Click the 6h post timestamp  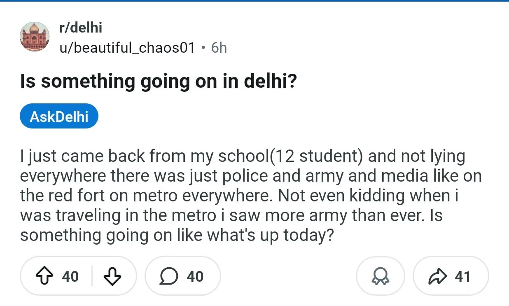tap(219, 48)
